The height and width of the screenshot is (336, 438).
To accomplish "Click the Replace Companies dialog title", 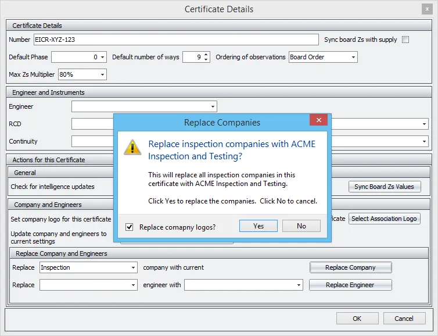I will pyautogui.click(x=222, y=123).
